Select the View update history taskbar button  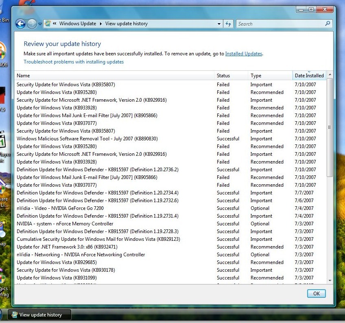click(39, 314)
